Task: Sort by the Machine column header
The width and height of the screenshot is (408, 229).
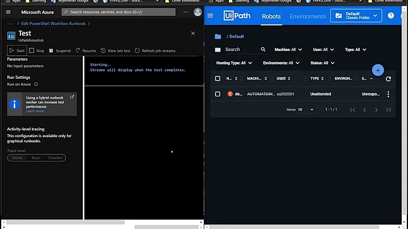Action: pos(257,78)
